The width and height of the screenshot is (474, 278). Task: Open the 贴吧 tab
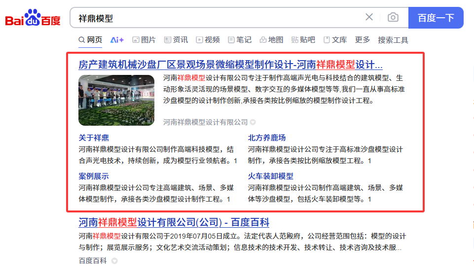(x=303, y=40)
